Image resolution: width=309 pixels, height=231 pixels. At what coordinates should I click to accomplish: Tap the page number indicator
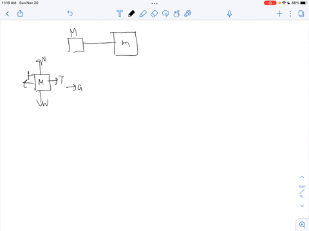(x=302, y=191)
